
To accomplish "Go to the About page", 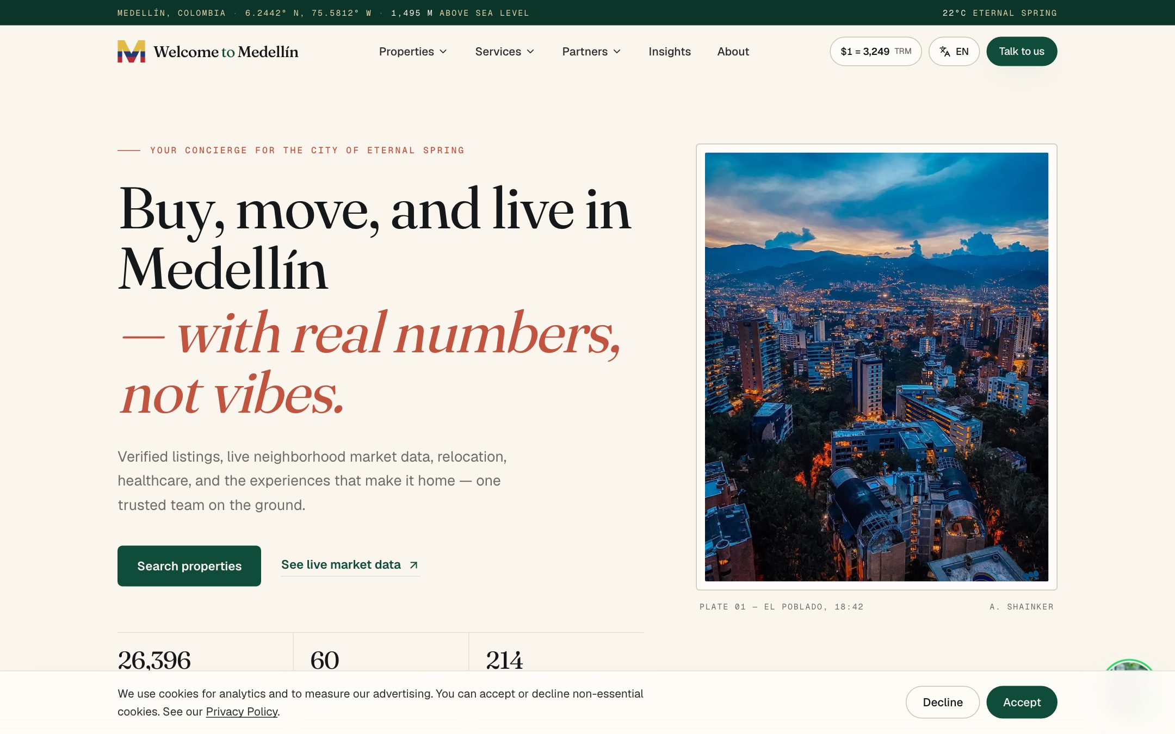I will (x=733, y=52).
